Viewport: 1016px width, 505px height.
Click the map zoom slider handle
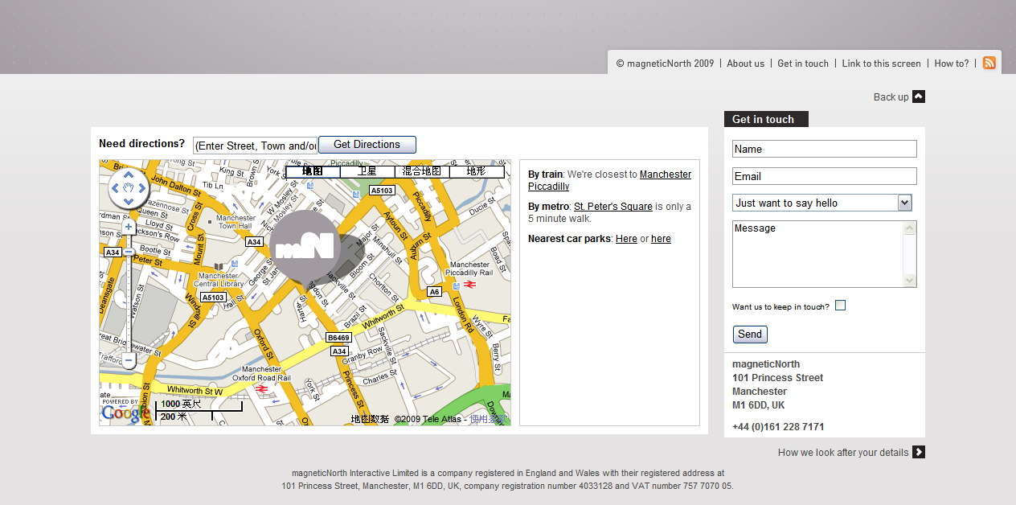tap(129, 252)
